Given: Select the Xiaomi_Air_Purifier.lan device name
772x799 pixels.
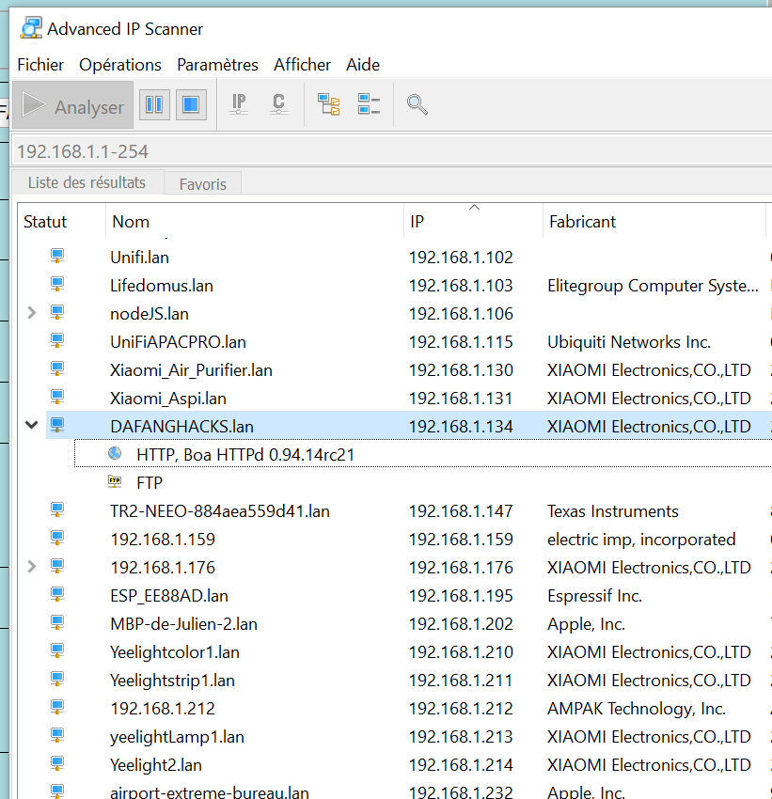Looking at the screenshot, I should pos(191,370).
